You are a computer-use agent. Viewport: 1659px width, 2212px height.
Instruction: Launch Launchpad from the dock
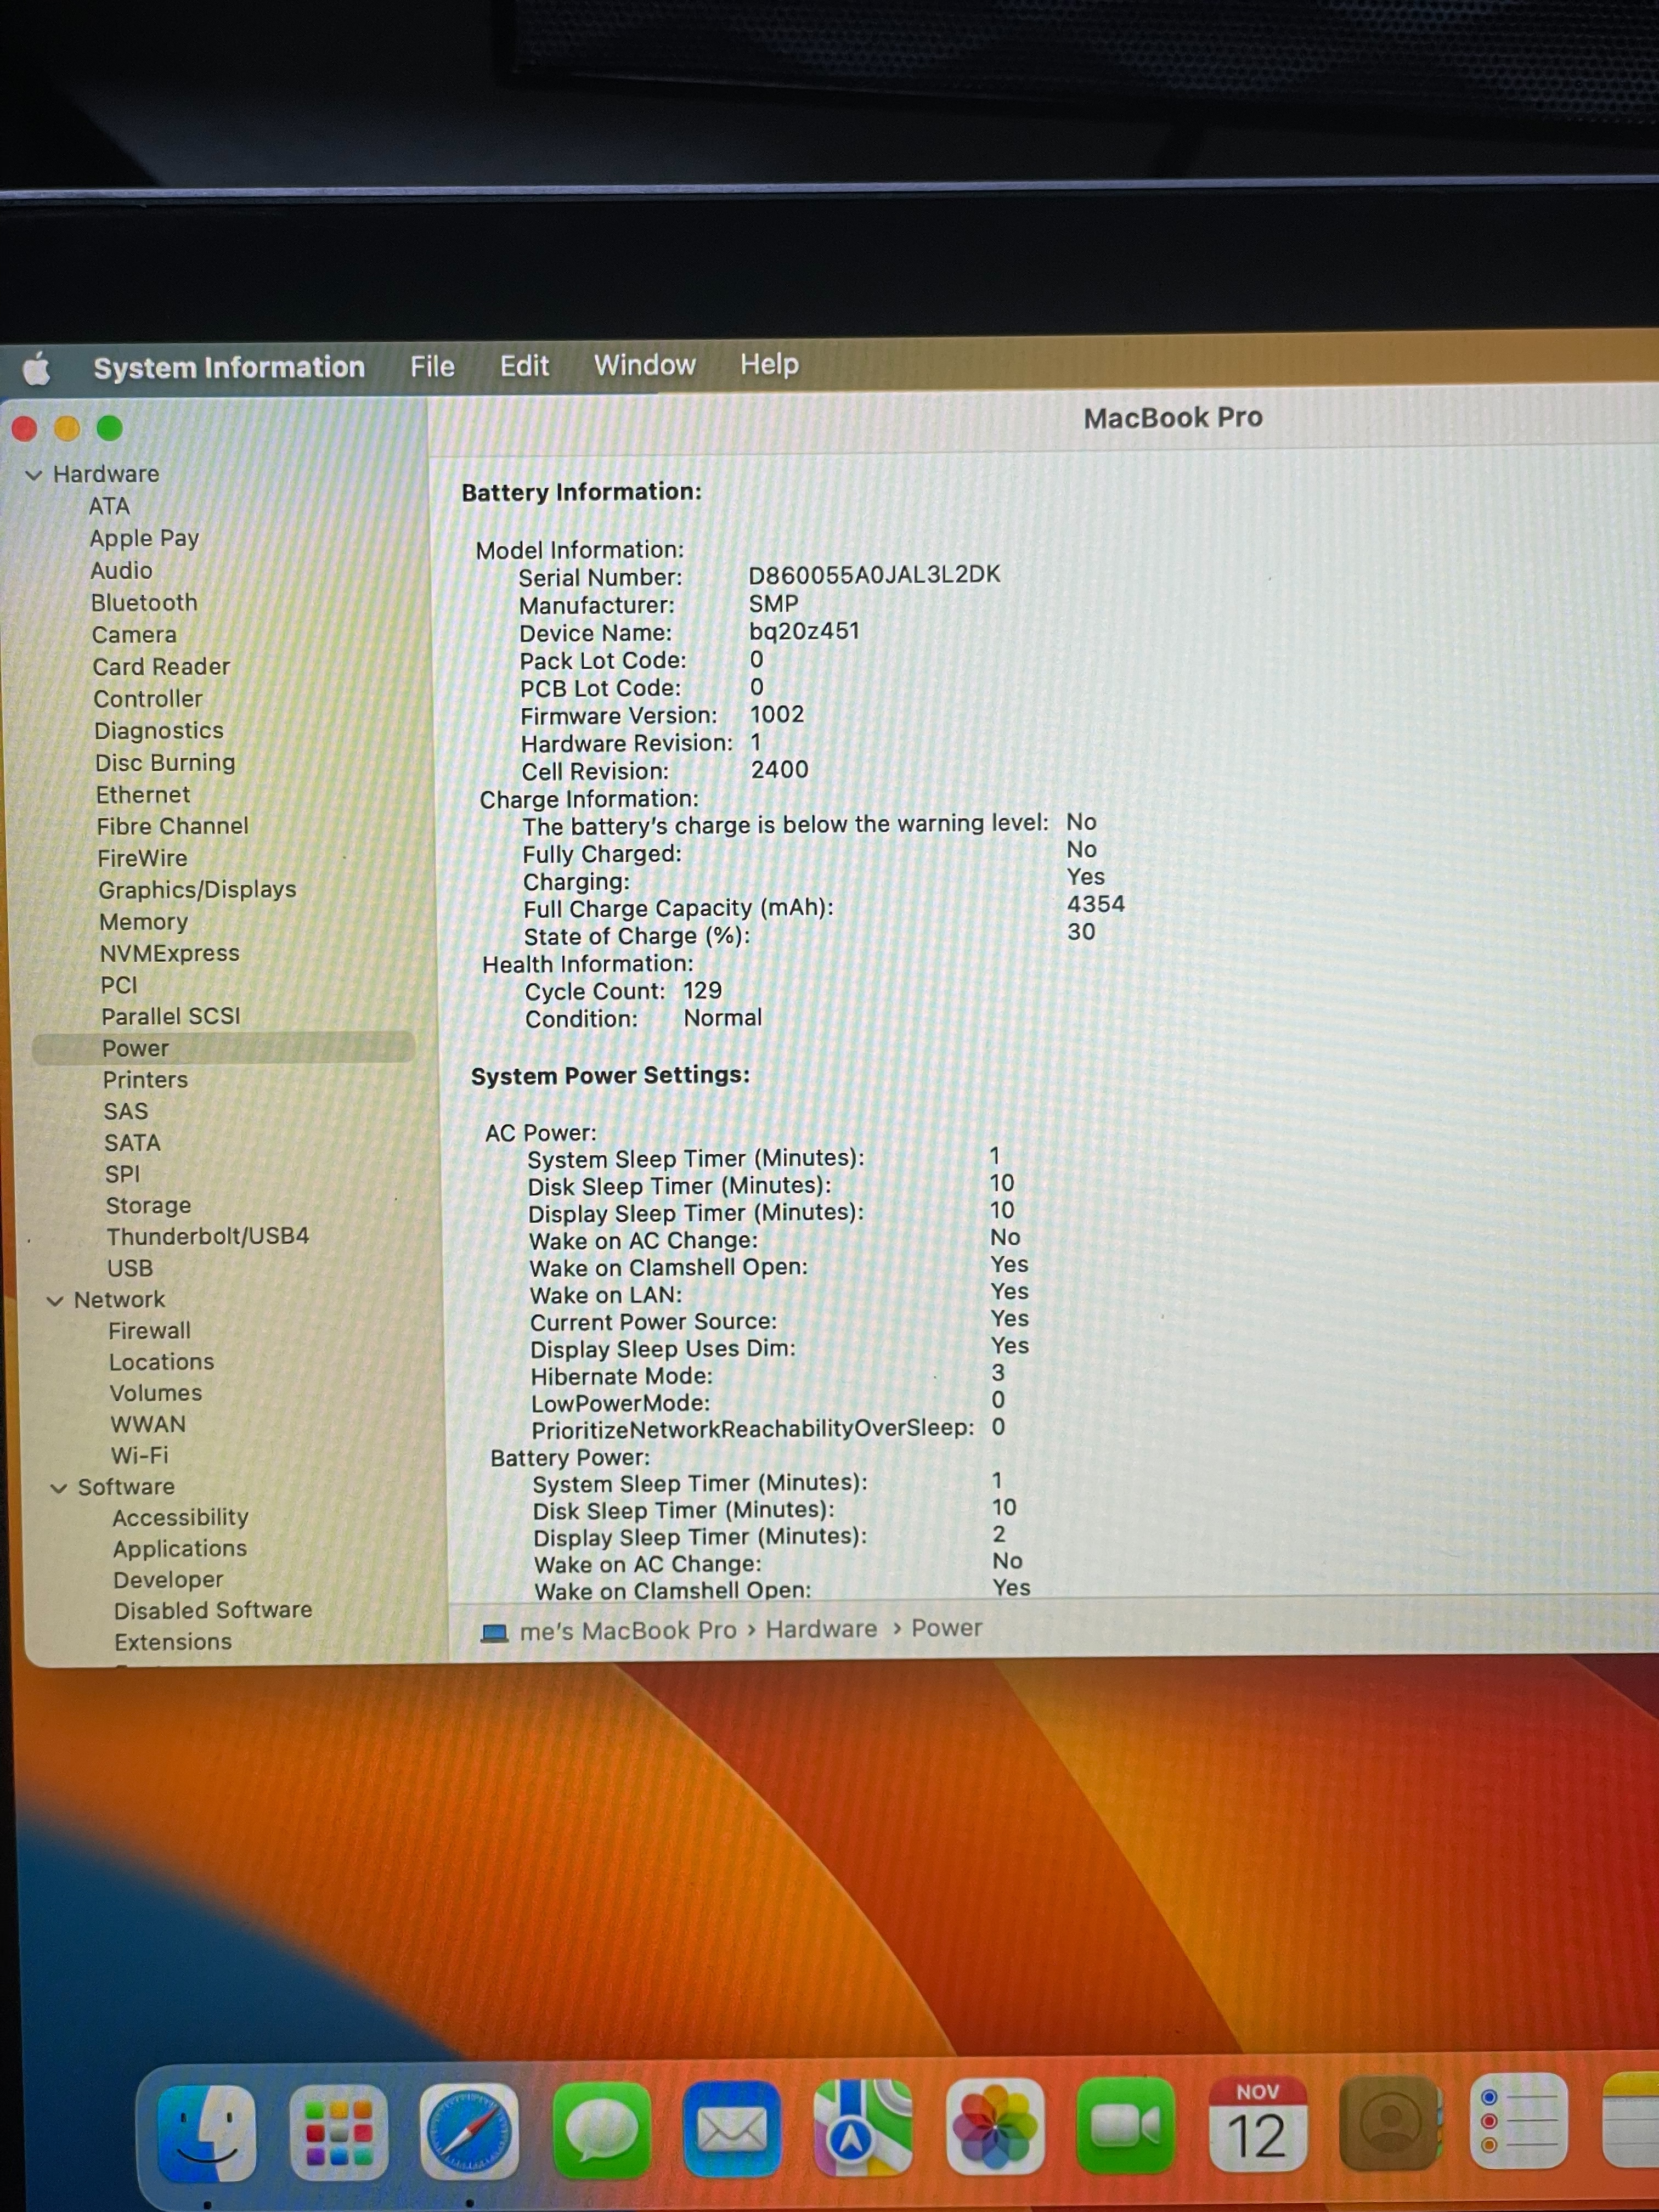tap(338, 2132)
